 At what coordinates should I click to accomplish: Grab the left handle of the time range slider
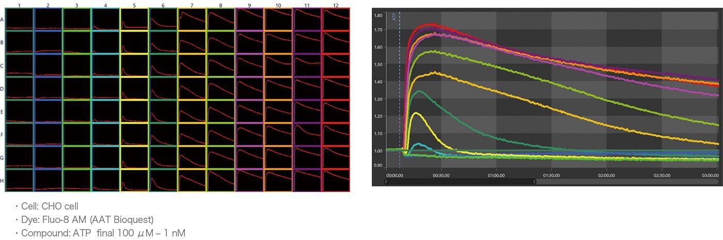coord(386,181)
